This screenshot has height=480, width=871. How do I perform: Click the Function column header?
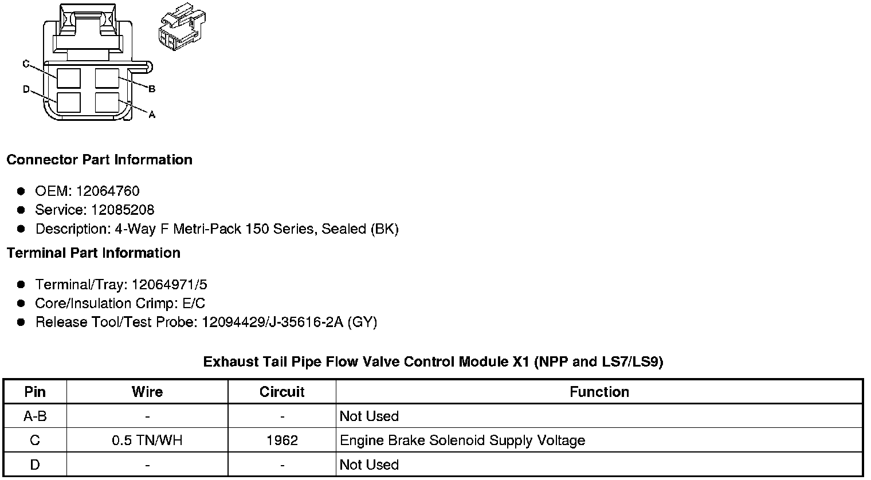pos(599,392)
